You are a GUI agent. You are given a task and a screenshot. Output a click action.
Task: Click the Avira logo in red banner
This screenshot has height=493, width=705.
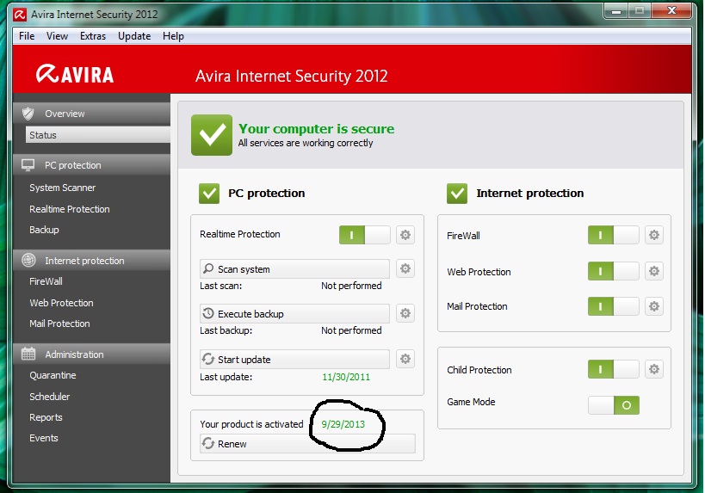75,74
